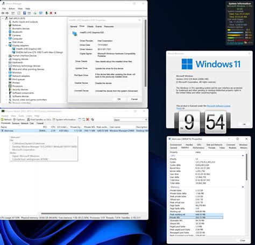Viewport: 255px width, 245px height.
Task: Open System information in Process Hacker toolbar
Action: 64,119
